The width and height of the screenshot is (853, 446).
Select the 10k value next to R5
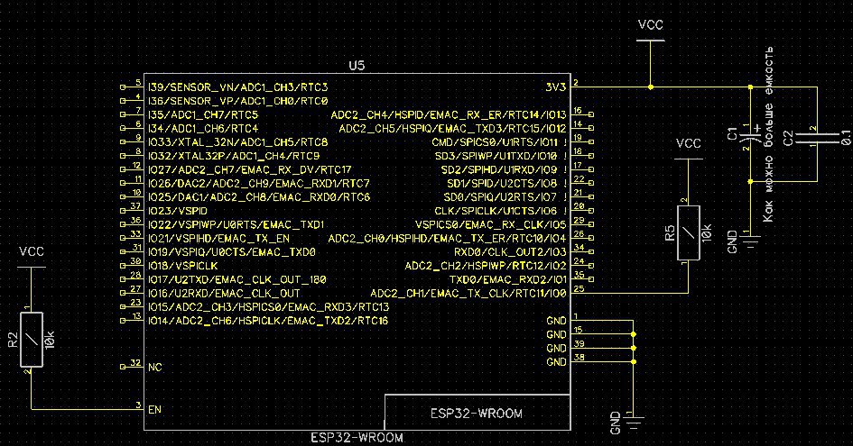point(707,233)
